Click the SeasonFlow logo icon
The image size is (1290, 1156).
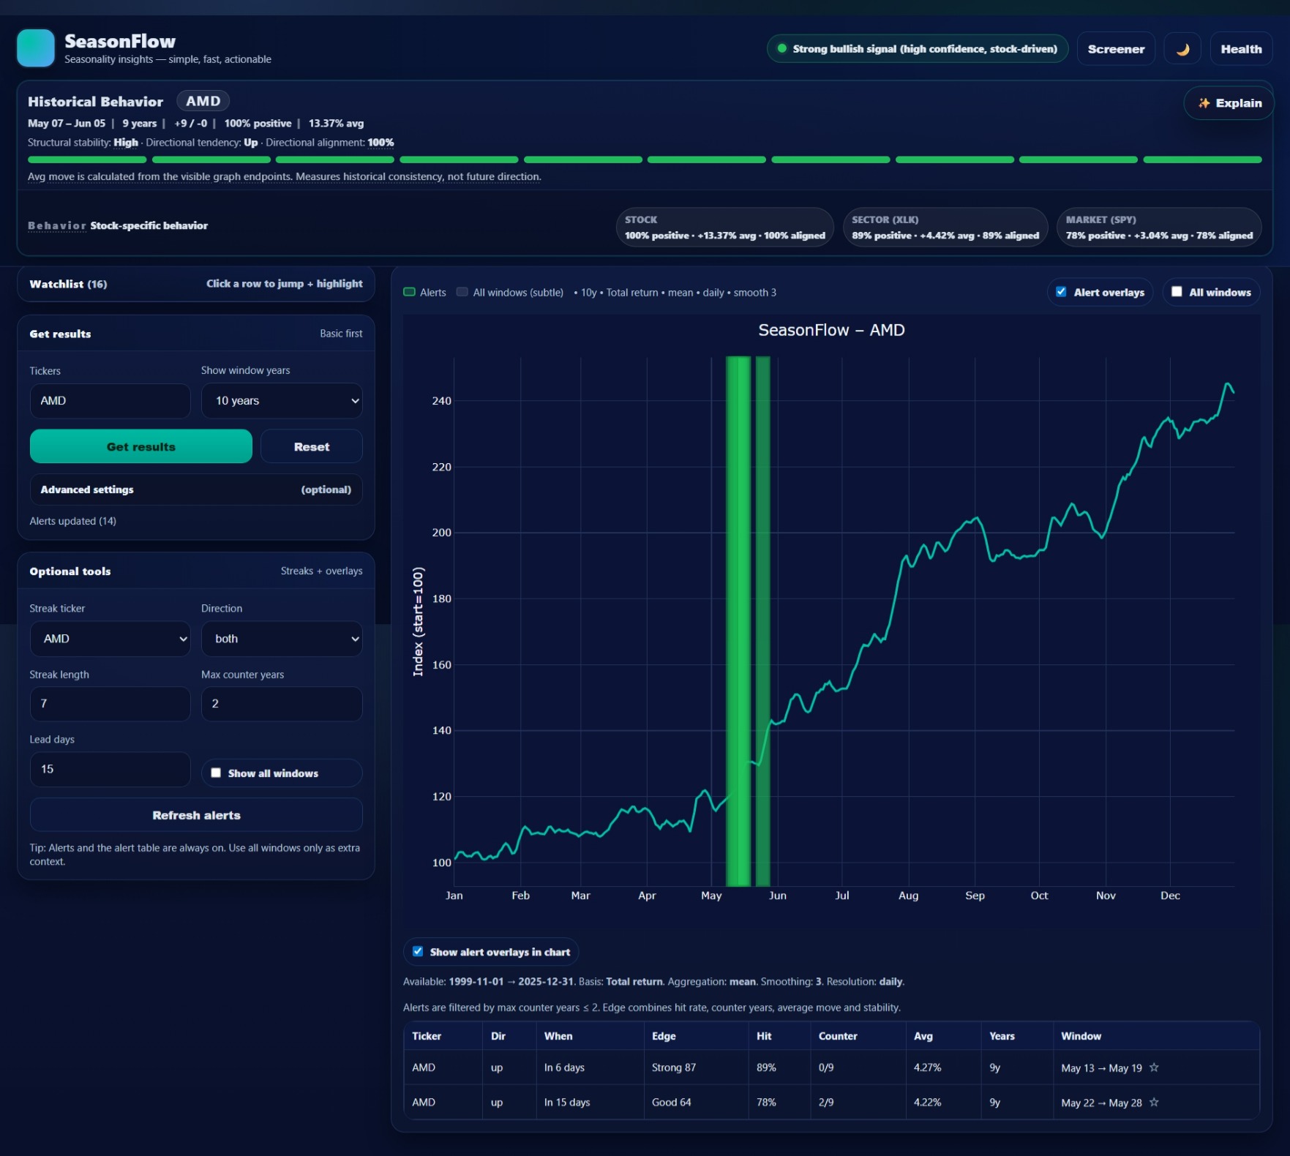pos(36,48)
